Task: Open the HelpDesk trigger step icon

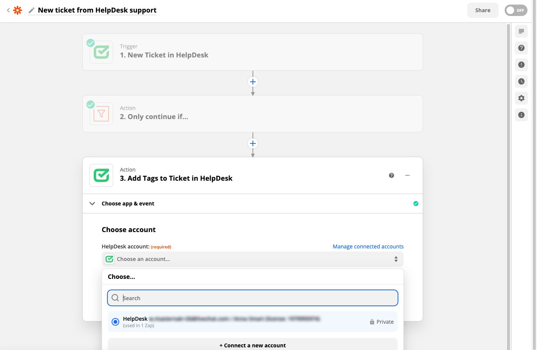Action: 101,52
